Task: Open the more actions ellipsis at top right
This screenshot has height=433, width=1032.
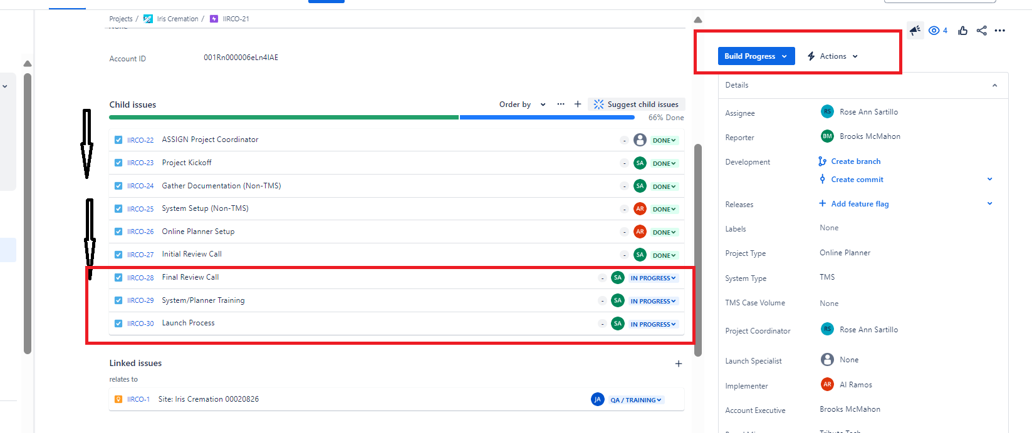Action: coord(1000,31)
